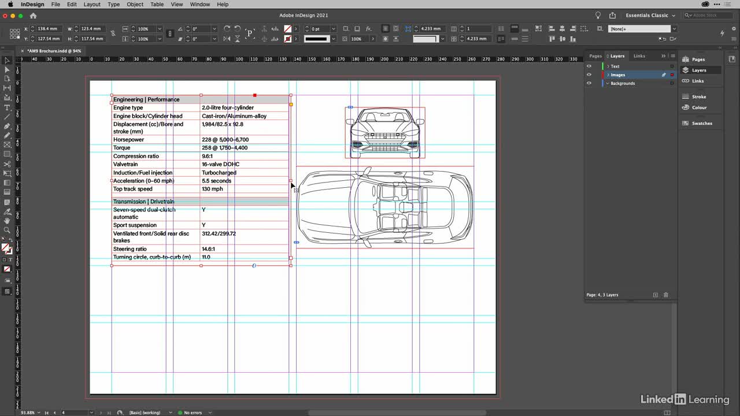Open the Stroke panel from side dock
This screenshot has height=416, width=740.
(x=694, y=96)
